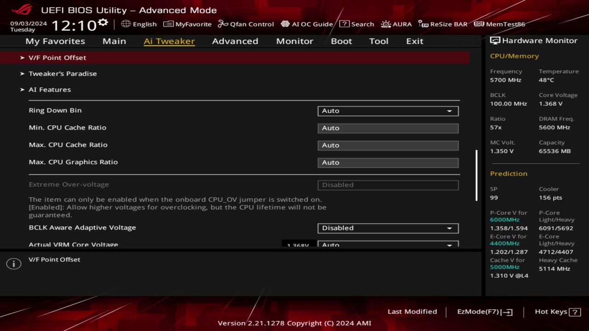589x331 pixels.
Task: Click 156 pts cooler score
Action: point(551,198)
